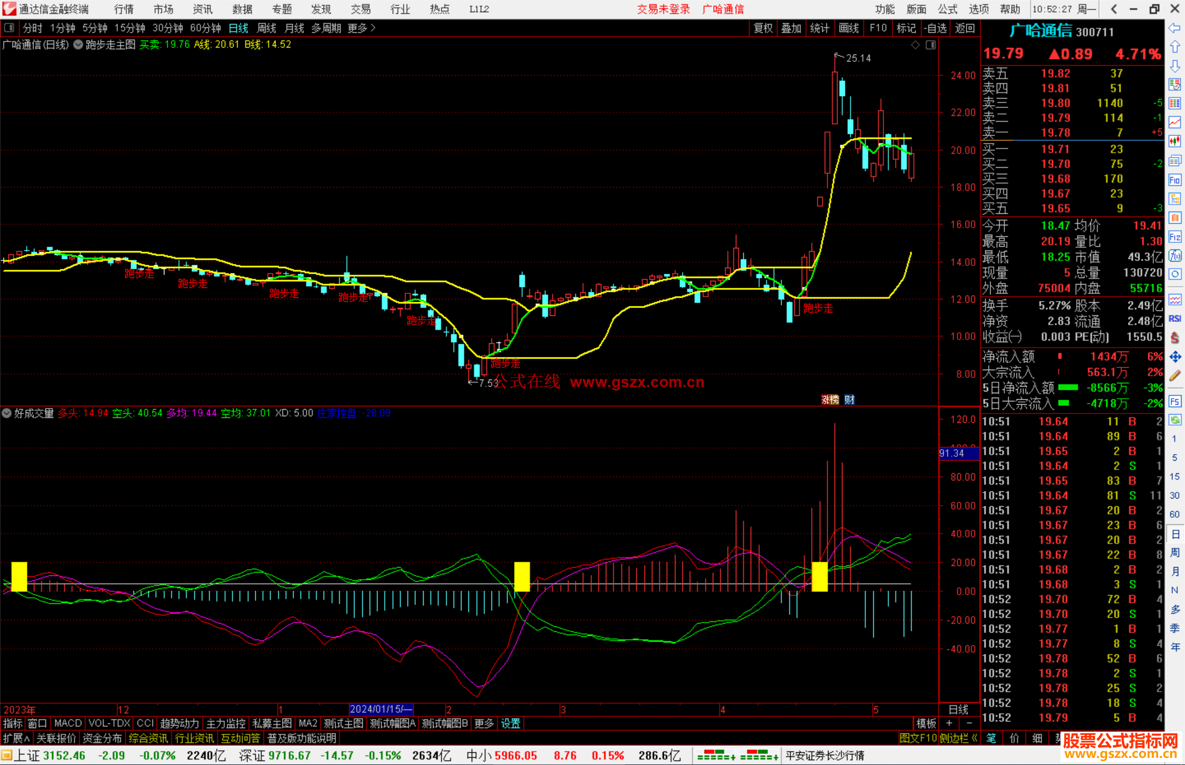
Task: Open the f(x) formula sidebar icon
Action: pyautogui.click(x=1175, y=256)
